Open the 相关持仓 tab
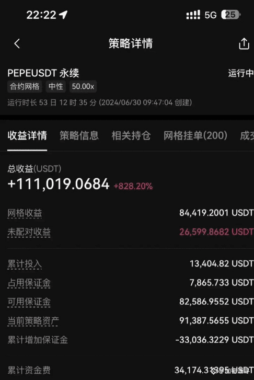 [x=131, y=135]
